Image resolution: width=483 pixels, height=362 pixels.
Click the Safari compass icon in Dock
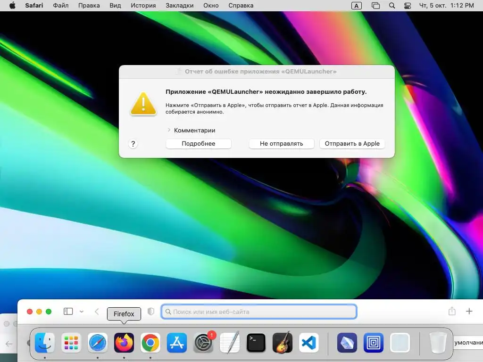[x=98, y=343]
